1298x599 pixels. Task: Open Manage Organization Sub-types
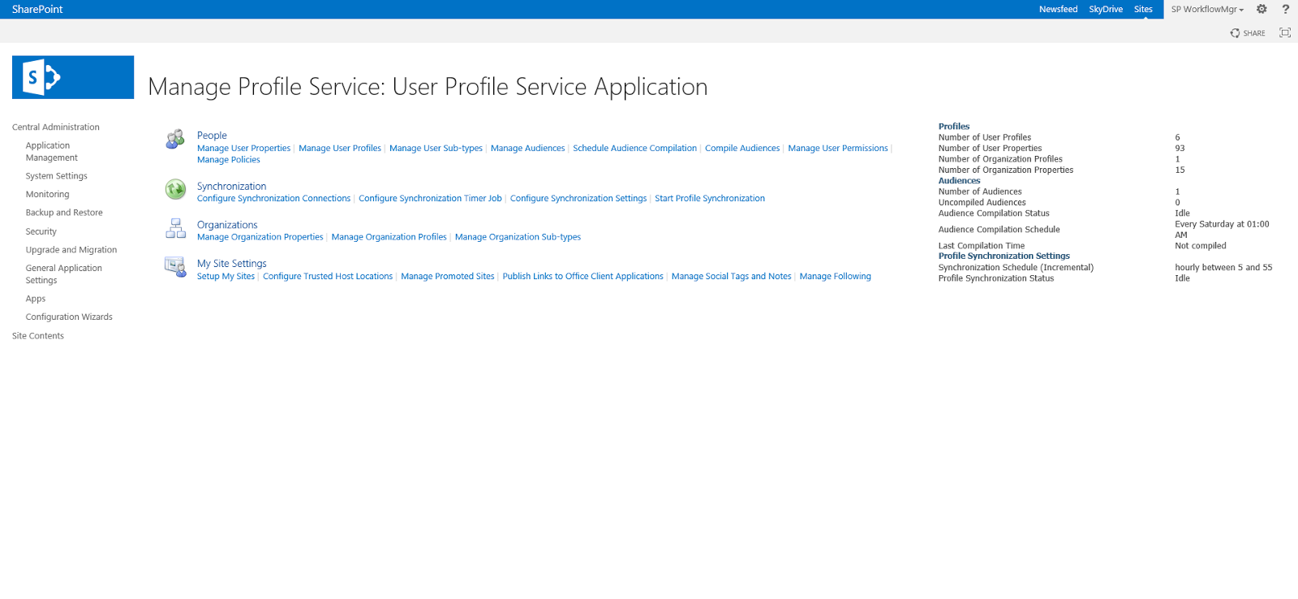click(x=518, y=238)
